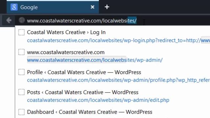Screen dimensions: 210x118
Task: Open the localwebsites/wp-admin/ URL
Action: tap(95, 60)
